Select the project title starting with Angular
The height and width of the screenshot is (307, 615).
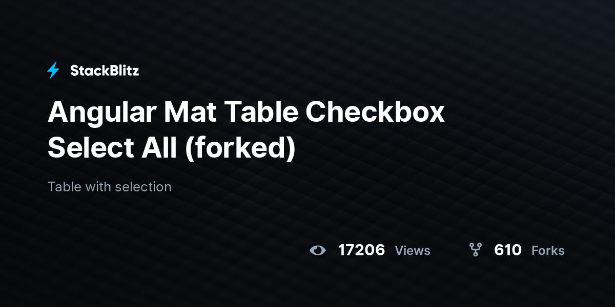pos(246,130)
